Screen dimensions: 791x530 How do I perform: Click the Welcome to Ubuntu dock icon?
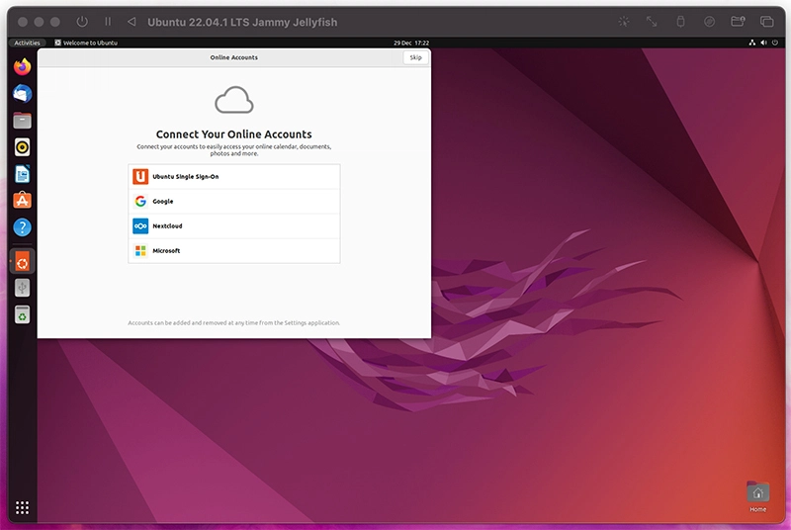pyautogui.click(x=22, y=262)
